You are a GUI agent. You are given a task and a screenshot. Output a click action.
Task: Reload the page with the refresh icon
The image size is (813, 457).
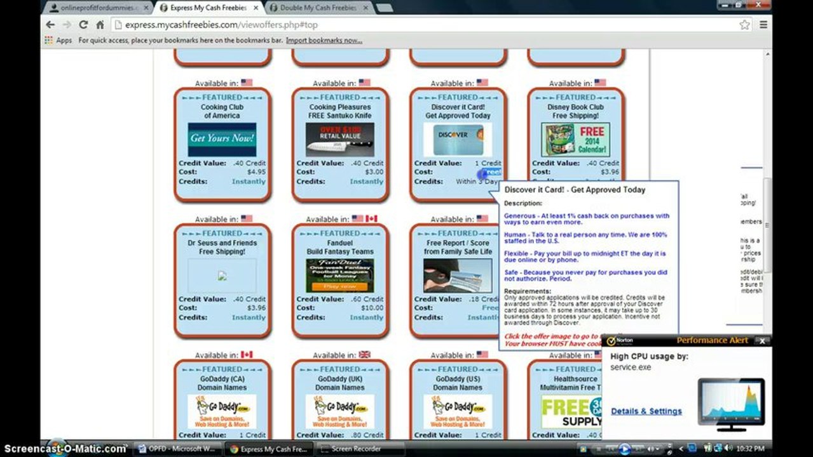83,25
